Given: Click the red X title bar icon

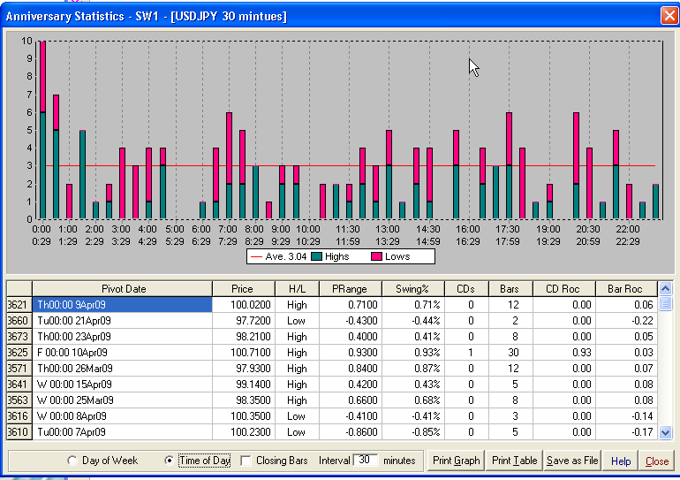Looking at the screenshot, I should tap(669, 16).
